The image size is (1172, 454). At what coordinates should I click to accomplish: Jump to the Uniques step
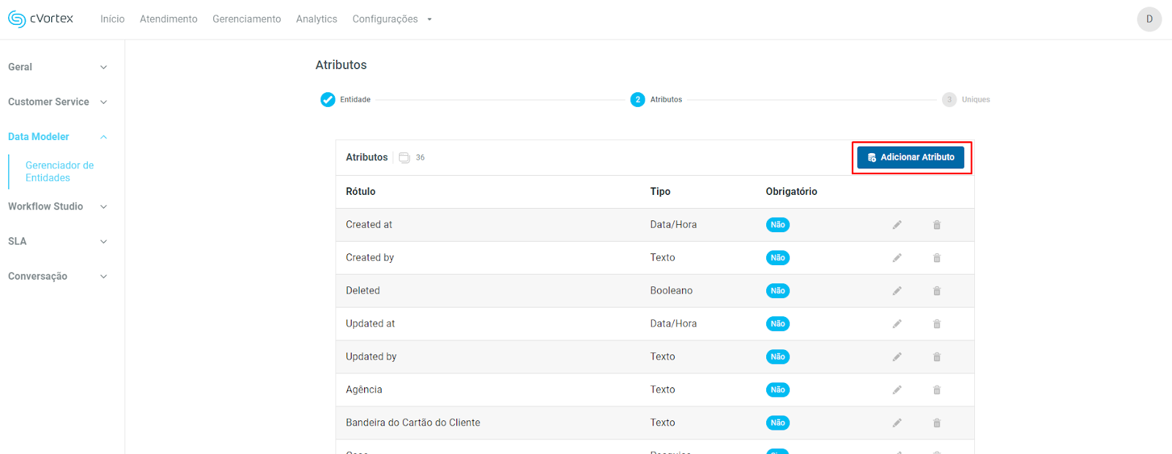click(x=949, y=100)
